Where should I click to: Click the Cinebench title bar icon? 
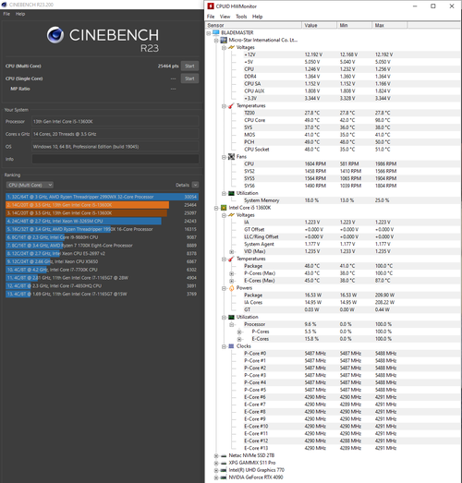4,5
